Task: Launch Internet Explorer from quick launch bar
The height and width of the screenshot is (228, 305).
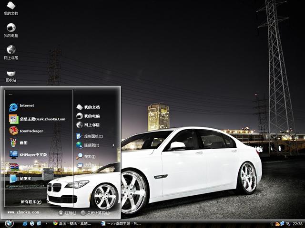Action: pos(25,224)
